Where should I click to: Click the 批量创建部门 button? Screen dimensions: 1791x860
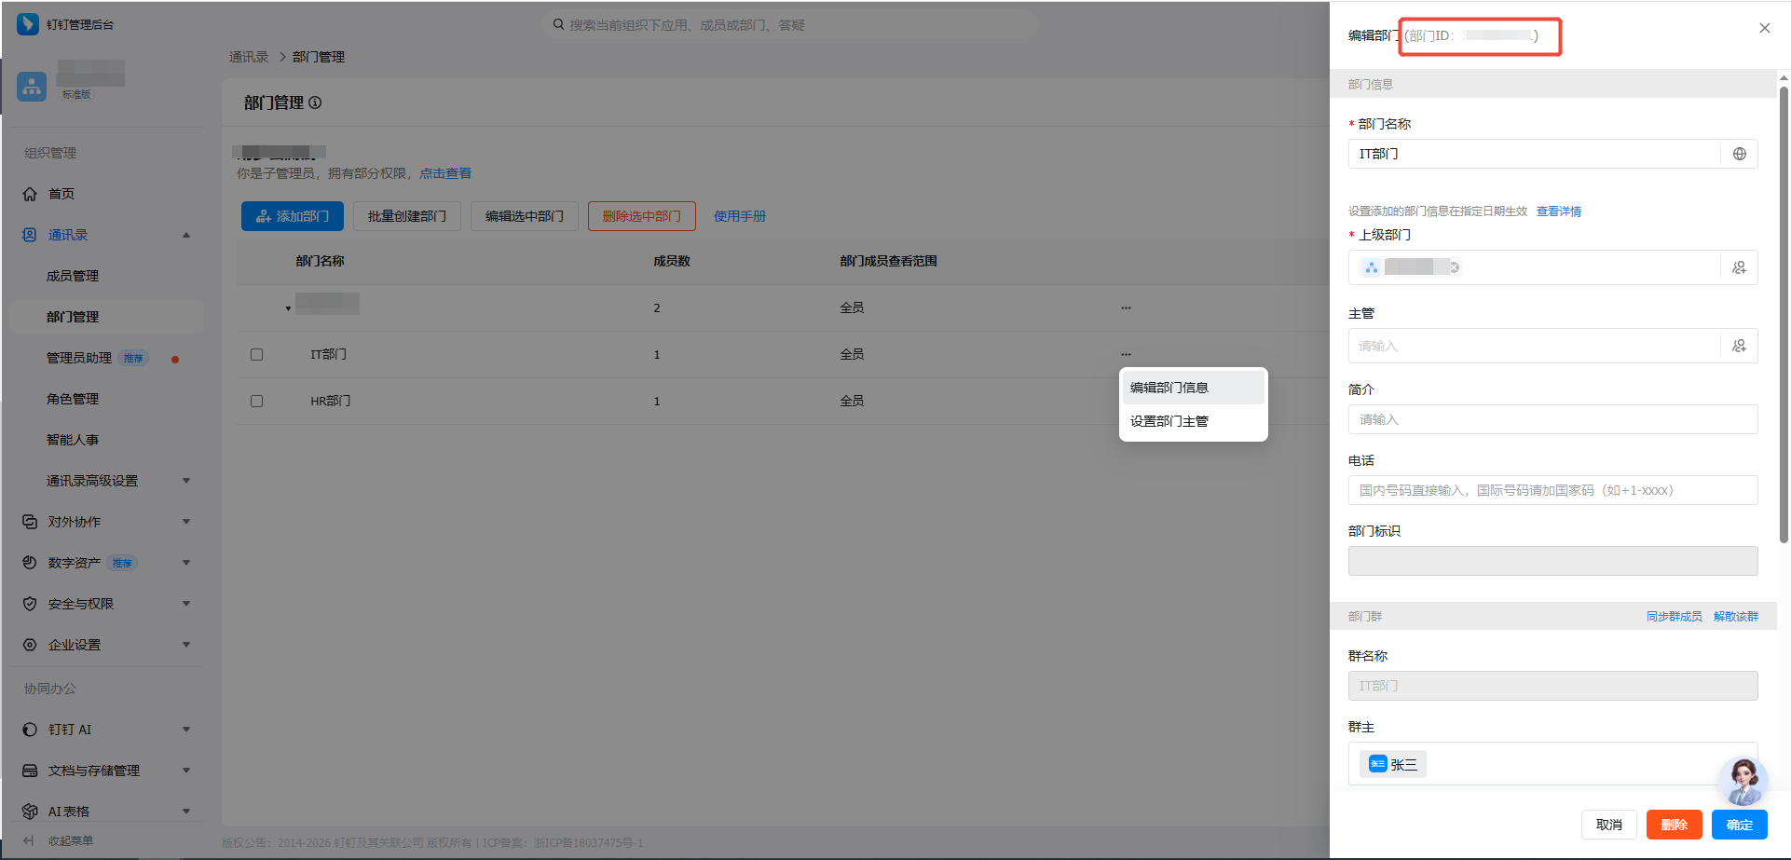pyautogui.click(x=407, y=216)
